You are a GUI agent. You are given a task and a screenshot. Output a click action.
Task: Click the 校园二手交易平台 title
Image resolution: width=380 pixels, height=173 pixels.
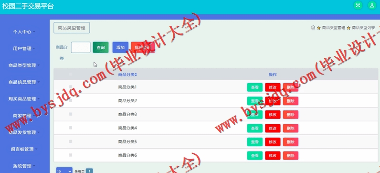28,6
